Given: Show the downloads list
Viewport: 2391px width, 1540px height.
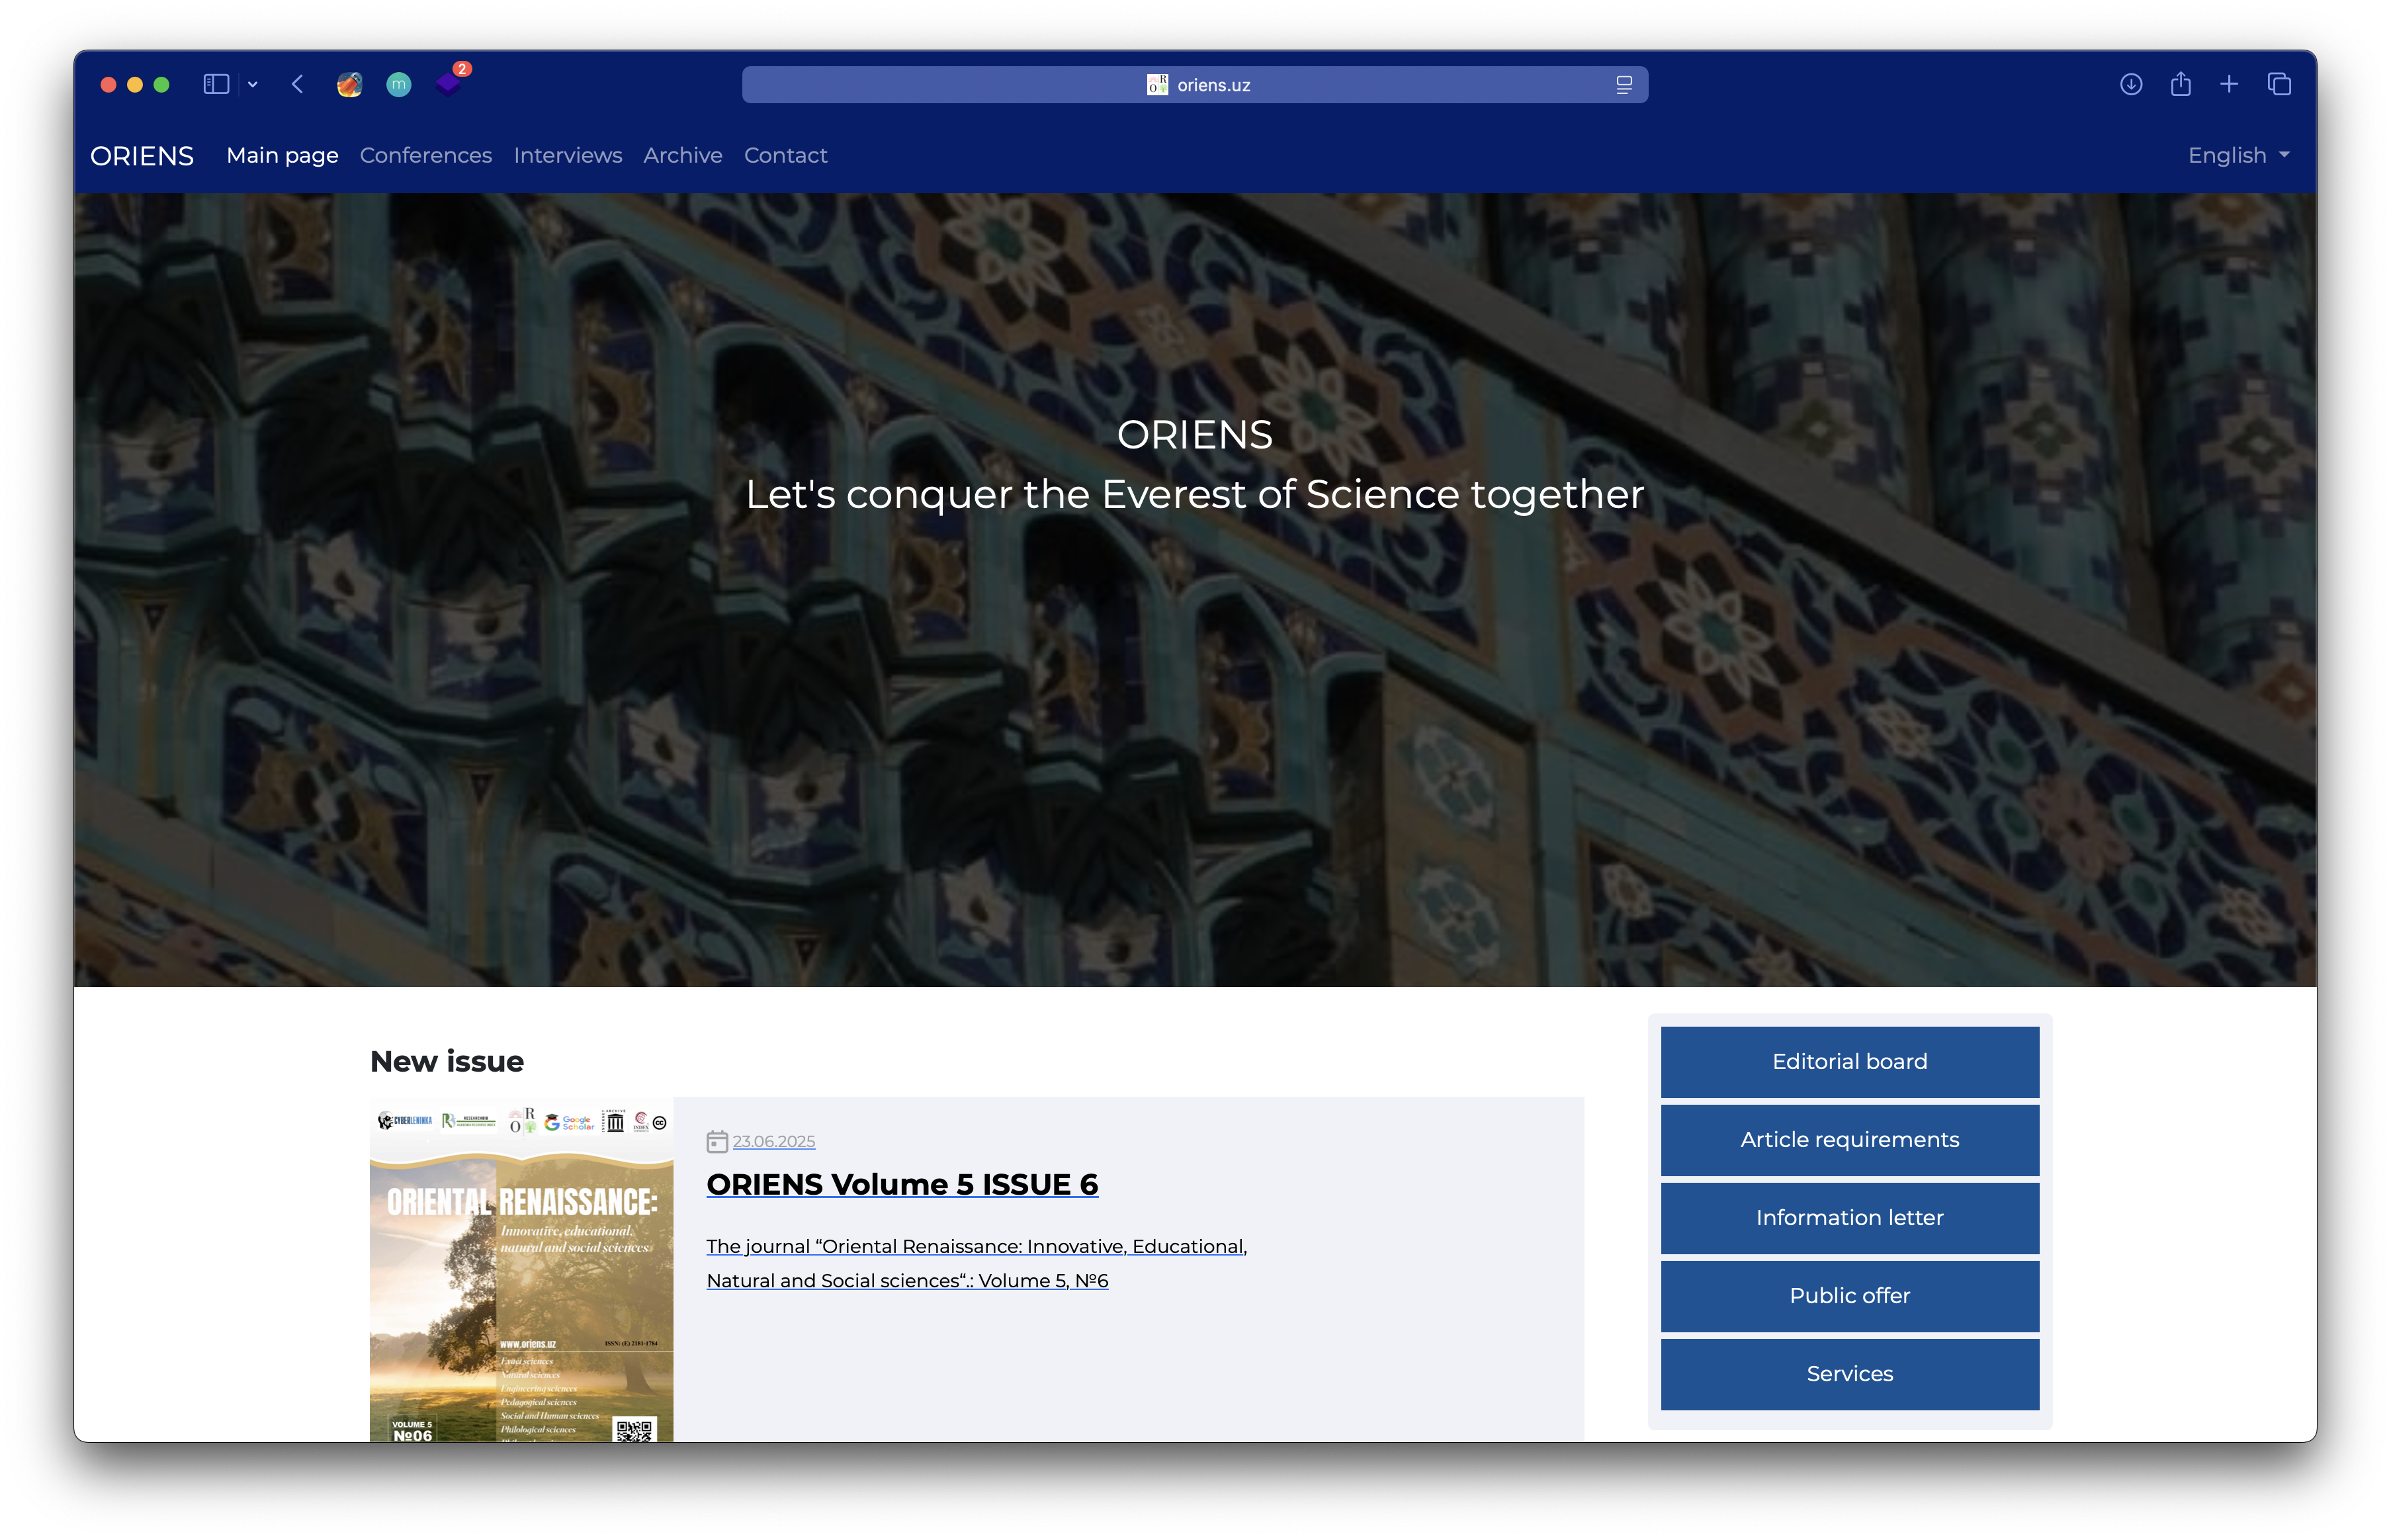Looking at the screenshot, I should [x=2131, y=84].
